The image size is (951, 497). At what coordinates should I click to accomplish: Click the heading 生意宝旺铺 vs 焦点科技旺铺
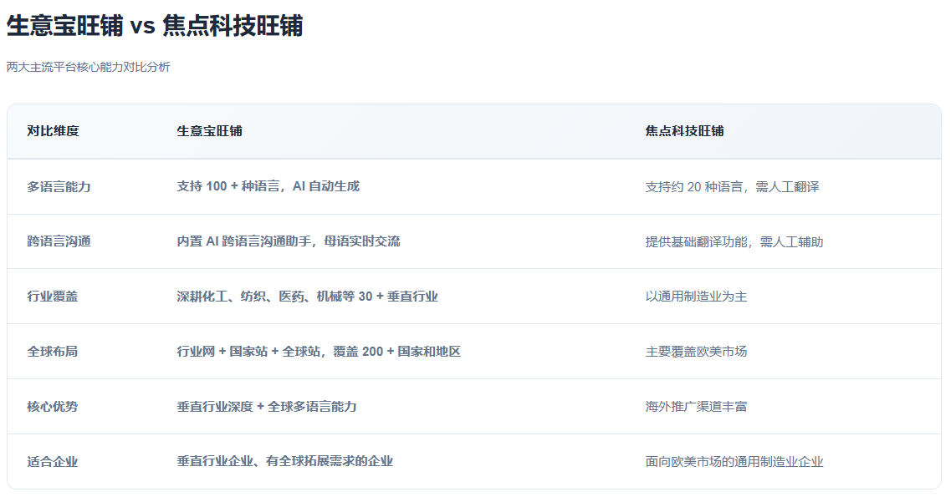155,26
